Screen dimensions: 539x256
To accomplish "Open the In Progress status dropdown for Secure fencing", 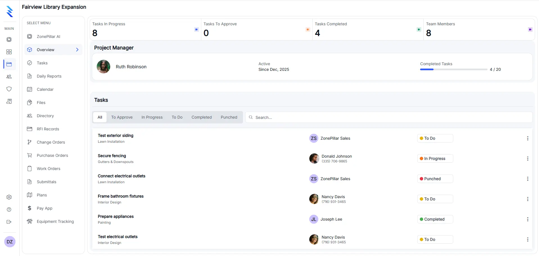I will (x=435, y=158).
